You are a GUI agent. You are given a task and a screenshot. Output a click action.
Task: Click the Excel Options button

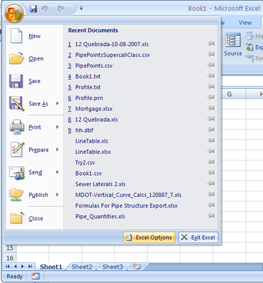[149, 238]
